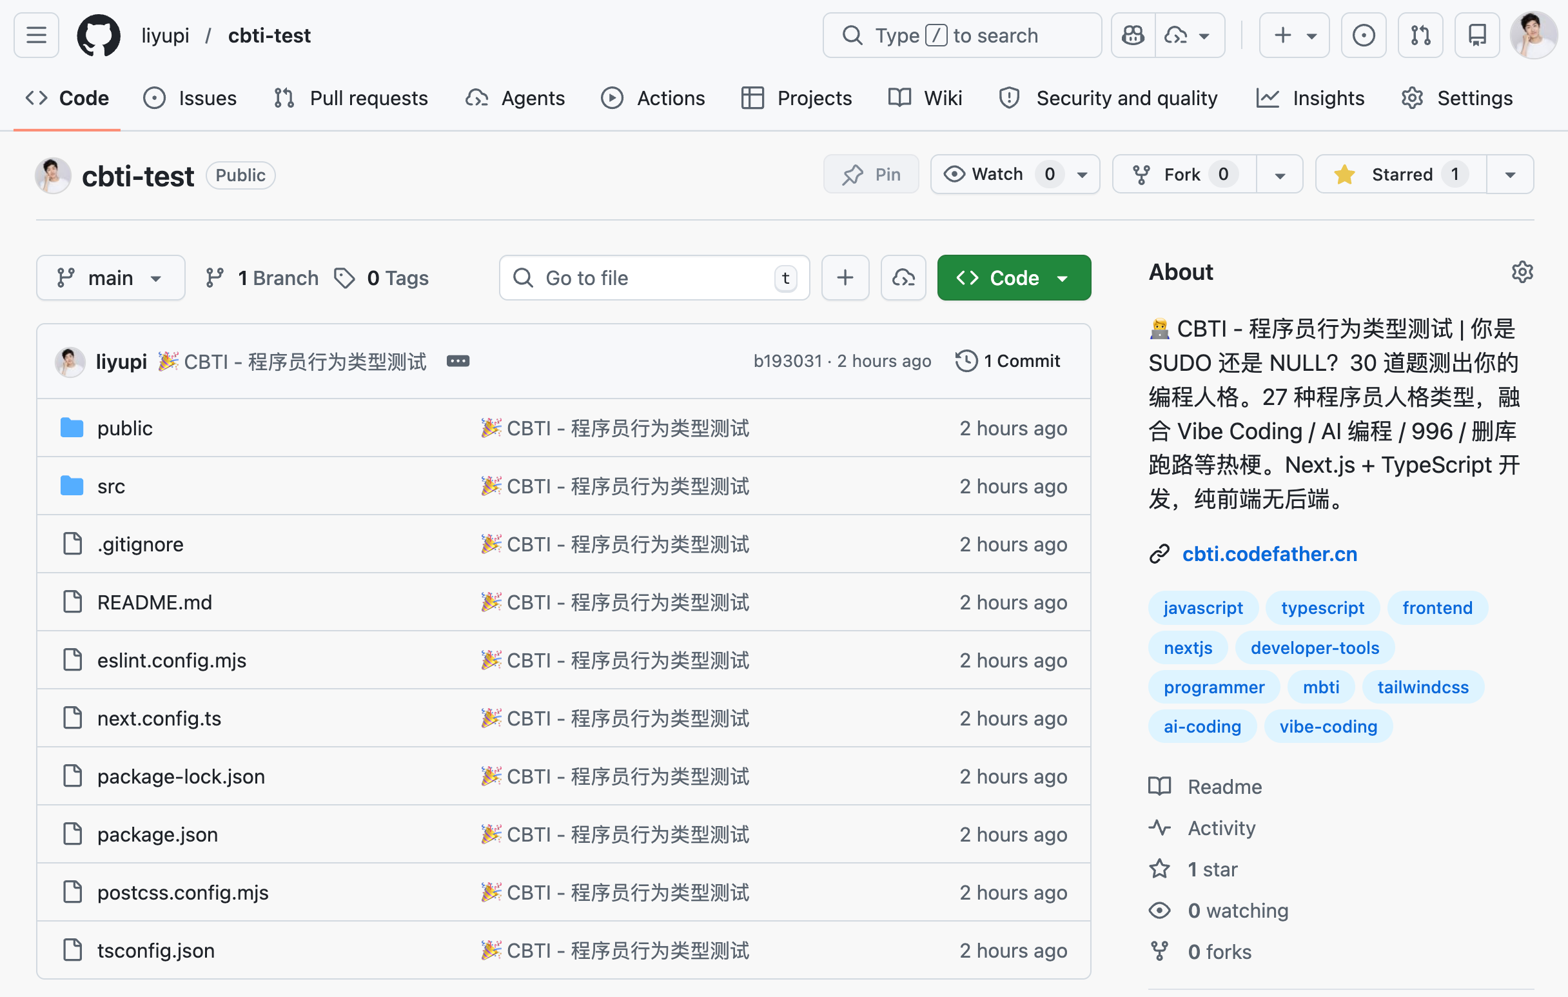Open the Copilot chat icon
The height and width of the screenshot is (997, 1568).
(1132, 35)
